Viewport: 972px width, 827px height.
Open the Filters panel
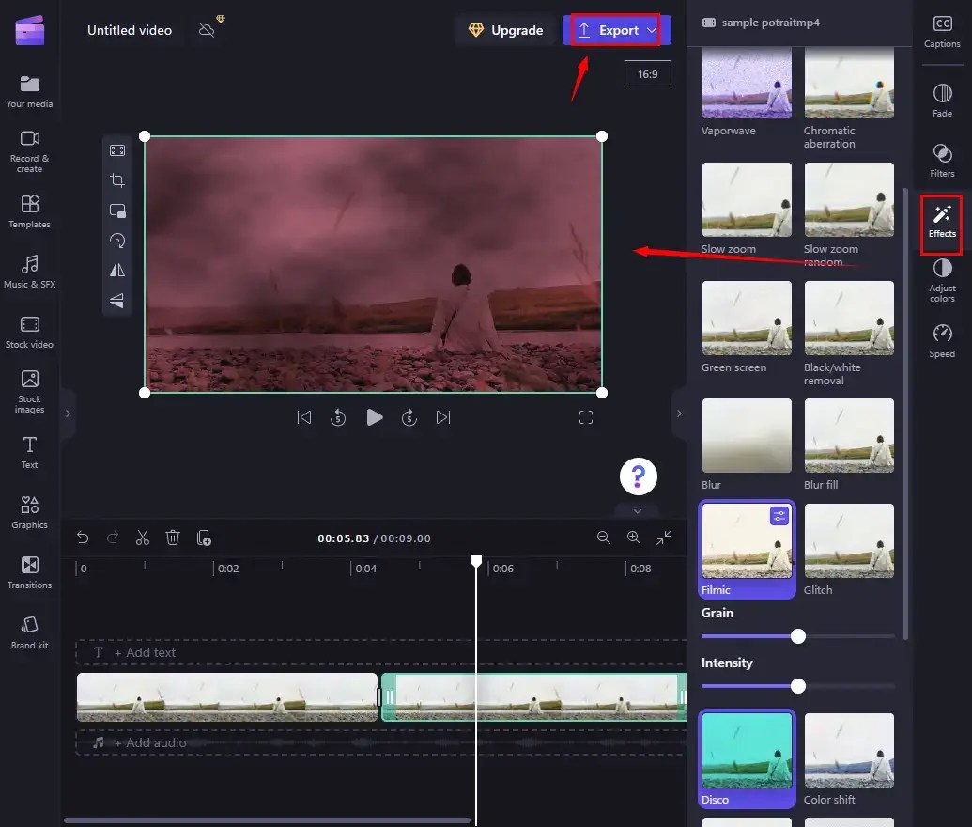[x=941, y=160]
